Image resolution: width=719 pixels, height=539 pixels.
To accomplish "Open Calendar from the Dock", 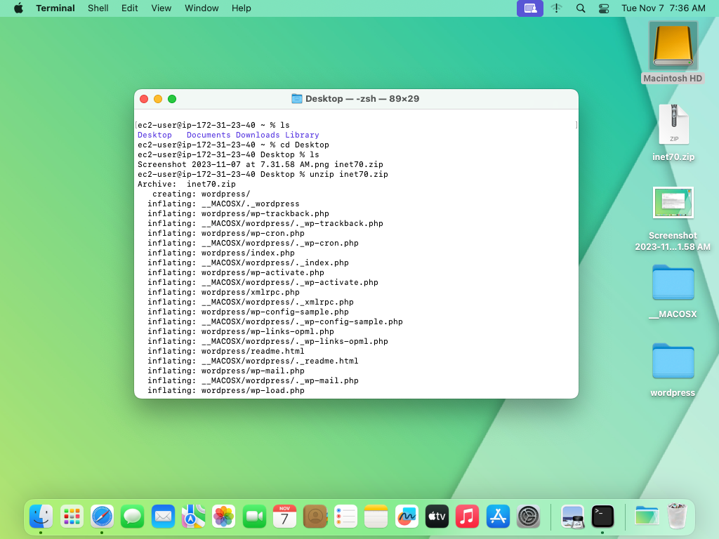I will pyautogui.click(x=285, y=517).
